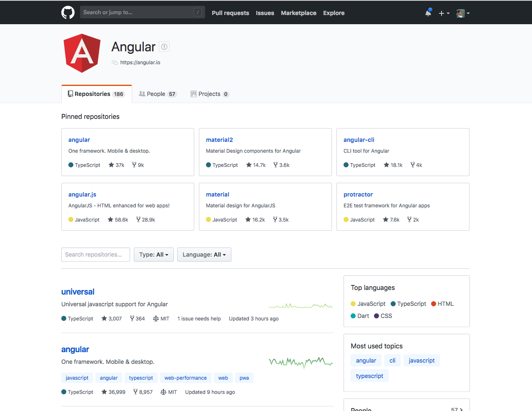
Task: Filter by CSS in Top languages
Action: pyautogui.click(x=383, y=316)
